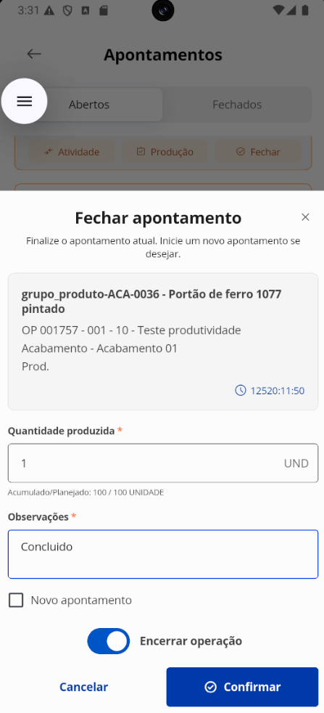The height and width of the screenshot is (713, 324).
Task: Tap the shield icon in the status bar
Action: click(x=67, y=10)
